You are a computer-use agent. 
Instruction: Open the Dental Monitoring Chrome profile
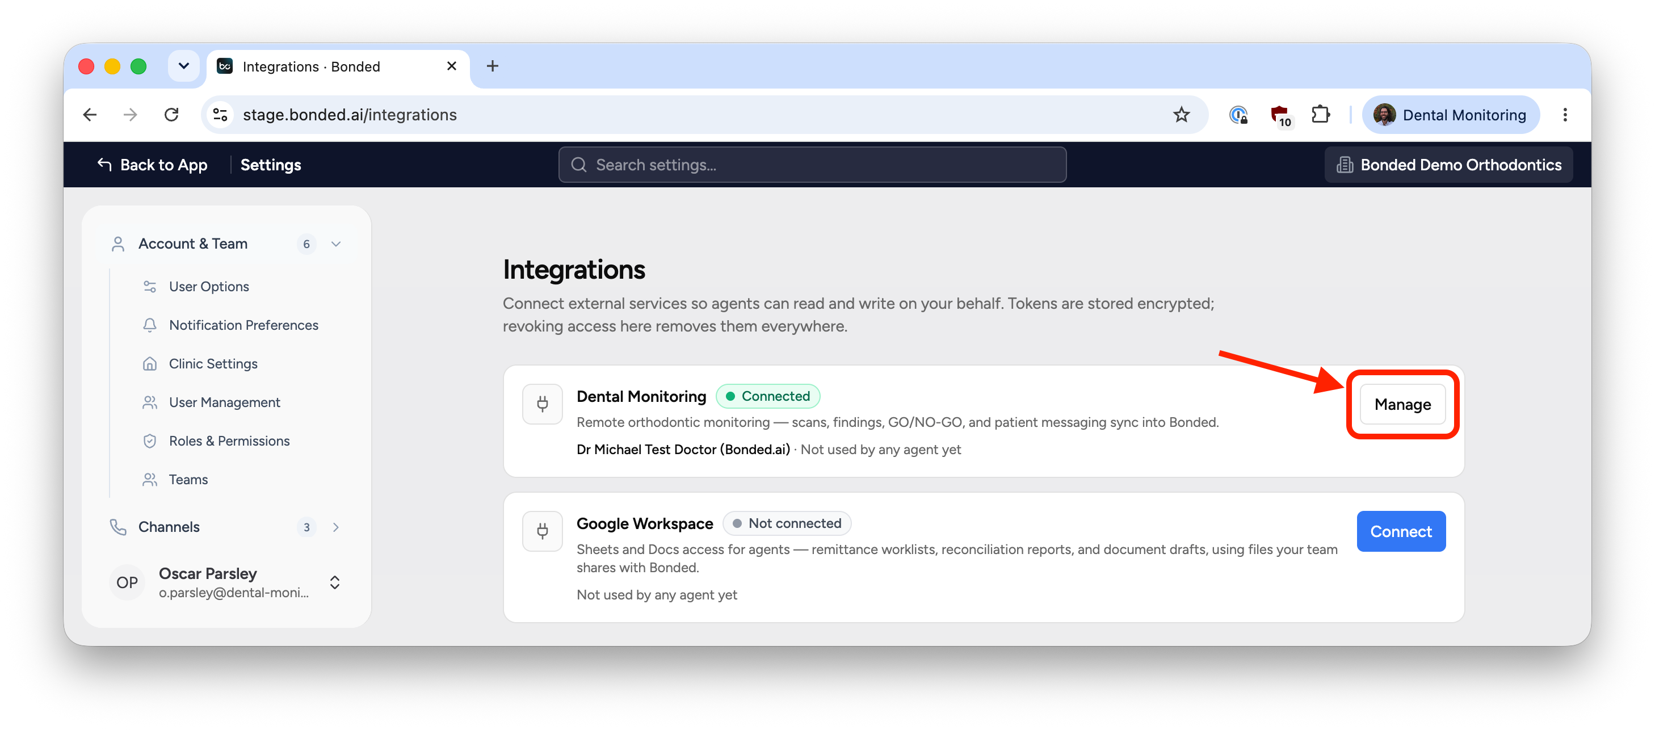(1451, 115)
